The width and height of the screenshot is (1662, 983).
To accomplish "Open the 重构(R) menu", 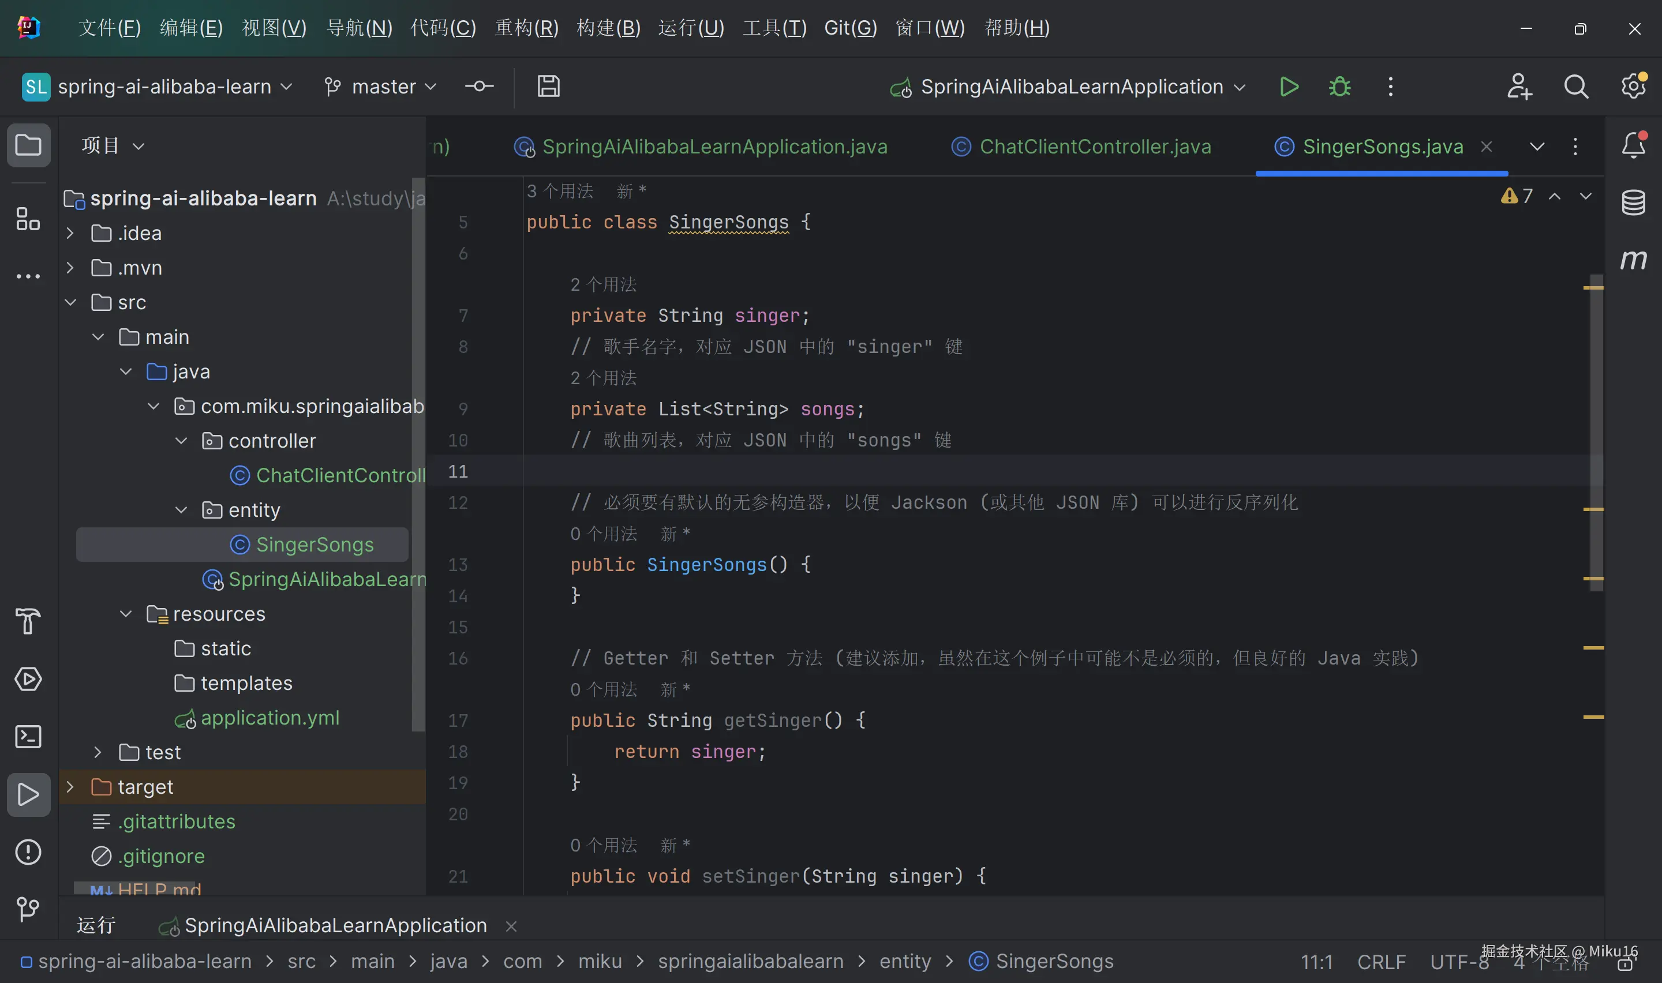I will click(x=526, y=28).
